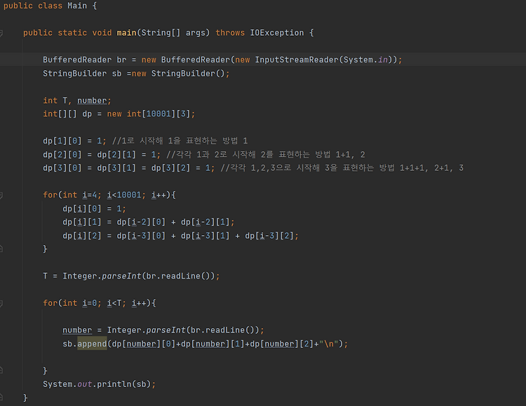Image resolution: width=526 pixels, height=406 pixels.
Task: Click underlined number in int T declaration
Action: 92,101
